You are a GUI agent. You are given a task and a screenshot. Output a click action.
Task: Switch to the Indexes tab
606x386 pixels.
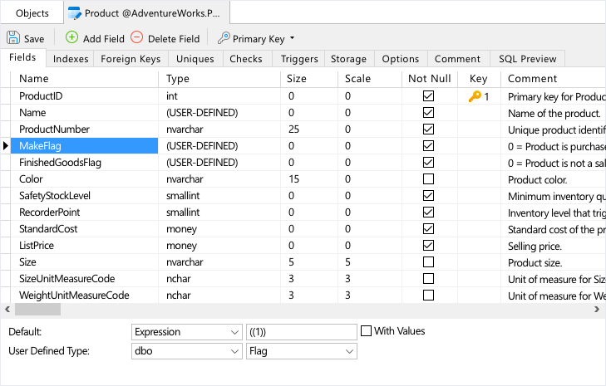[x=71, y=59]
